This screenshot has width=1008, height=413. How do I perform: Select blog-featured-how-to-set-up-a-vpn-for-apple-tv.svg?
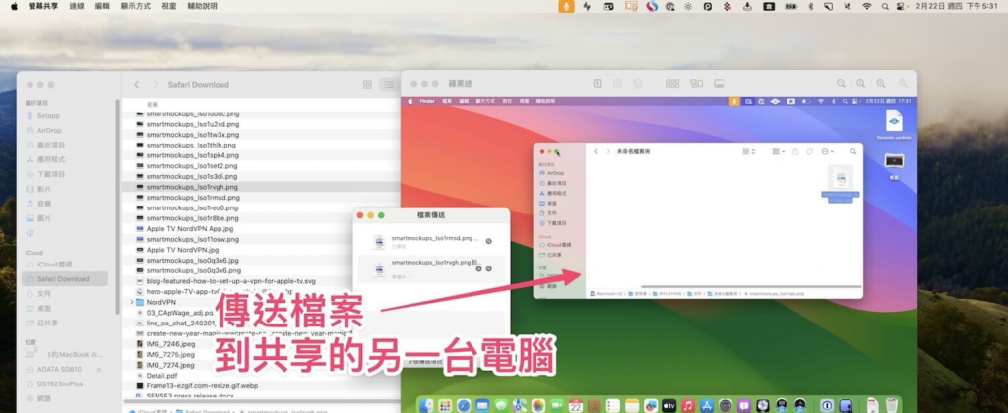click(x=230, y=280)
